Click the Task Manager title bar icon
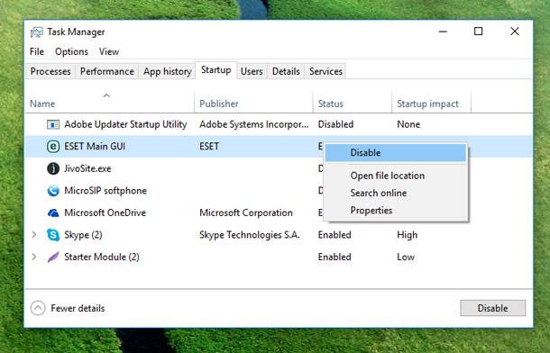Viewport: 550px width, 353px height. coord(36,32)
